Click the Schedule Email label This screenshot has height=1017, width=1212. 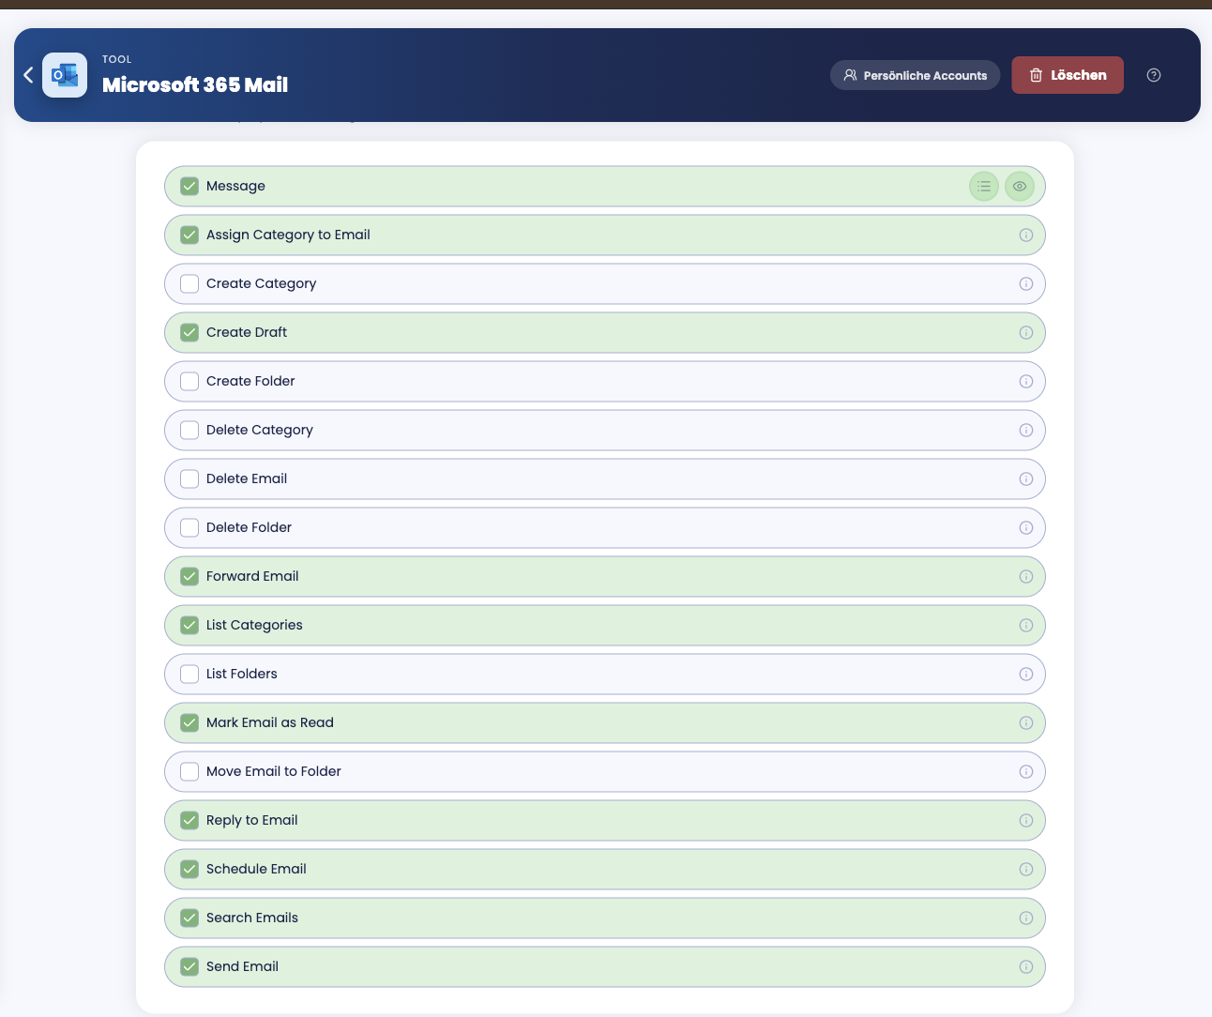tap(256, 869)
